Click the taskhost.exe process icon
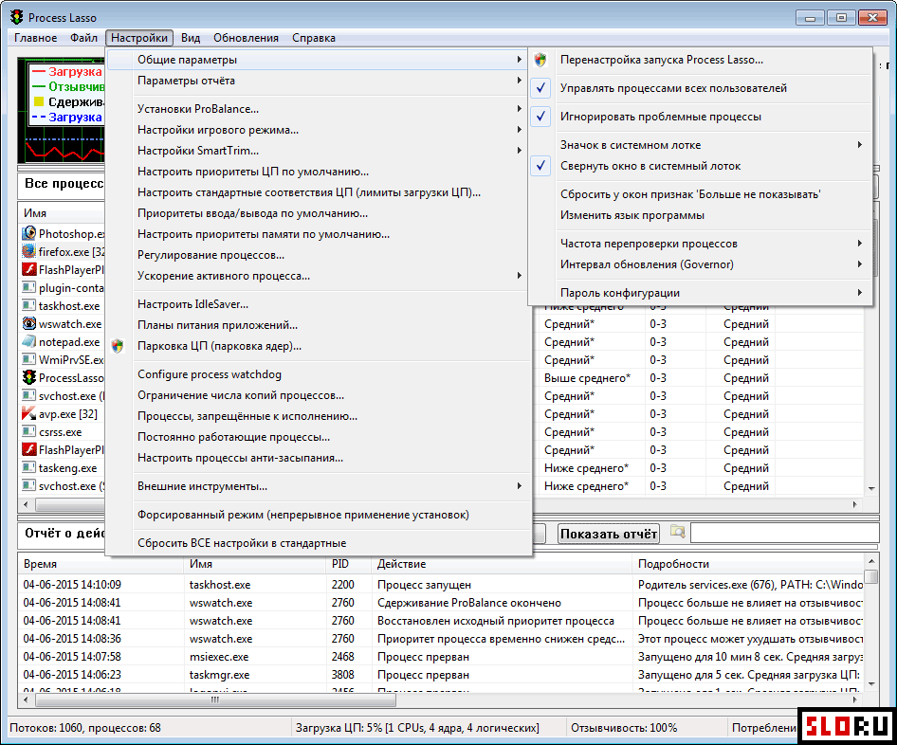The image size is (897, 745). click(x=28, y=305)
